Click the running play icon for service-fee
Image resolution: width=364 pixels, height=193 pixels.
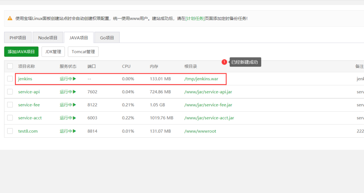(x=75, y=105)
